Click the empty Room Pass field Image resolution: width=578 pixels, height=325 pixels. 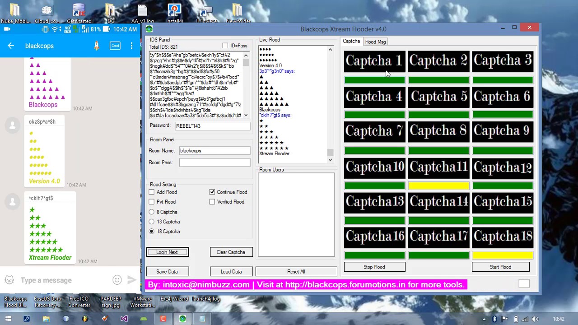tap(214, 162)
